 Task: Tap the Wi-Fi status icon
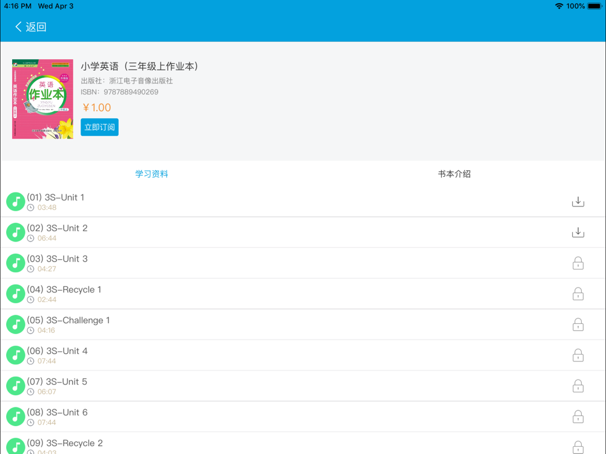[x=558, y=6]
